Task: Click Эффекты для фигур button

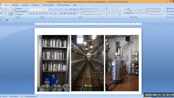Action: 155,14
